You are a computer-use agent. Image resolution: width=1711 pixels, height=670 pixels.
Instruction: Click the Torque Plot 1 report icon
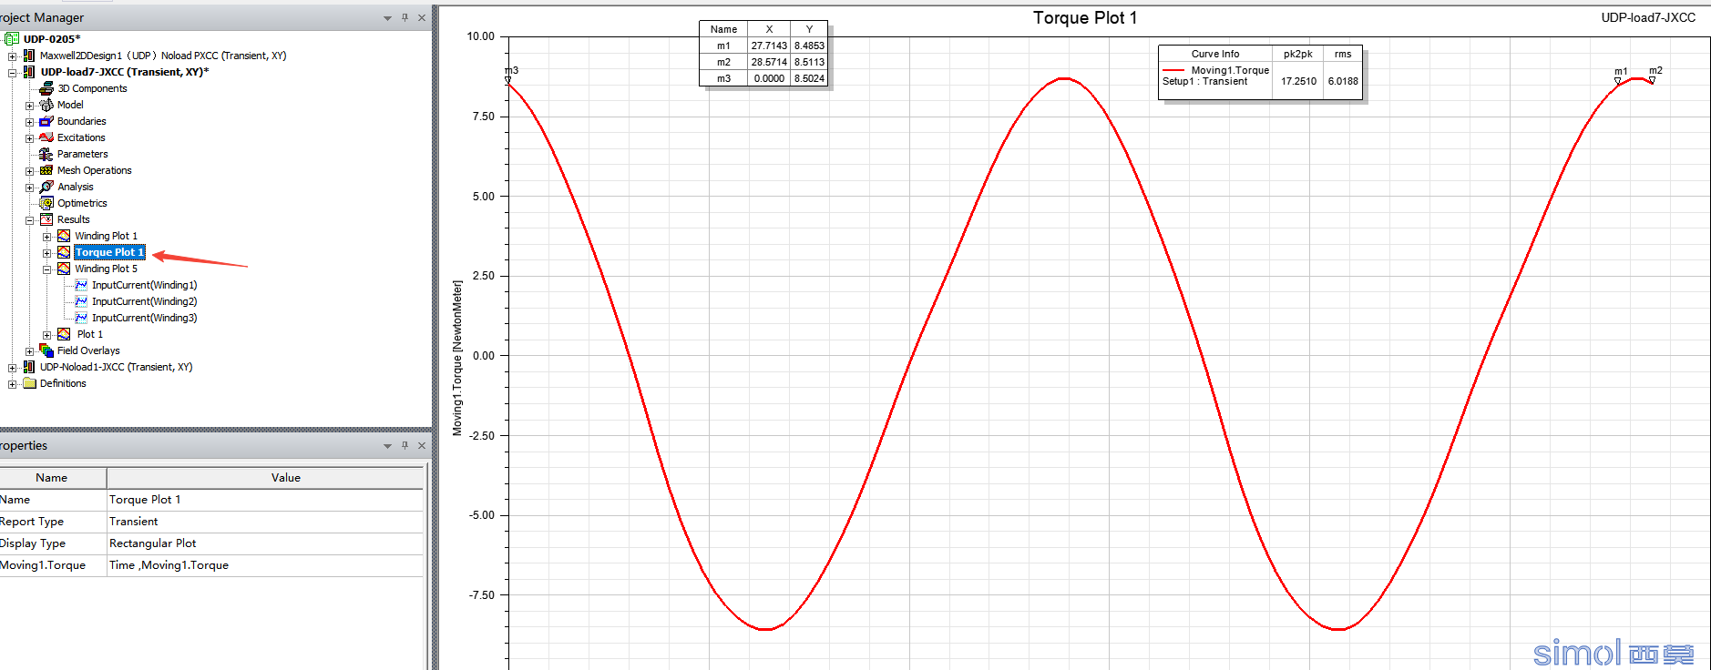(x=64, y=252)
